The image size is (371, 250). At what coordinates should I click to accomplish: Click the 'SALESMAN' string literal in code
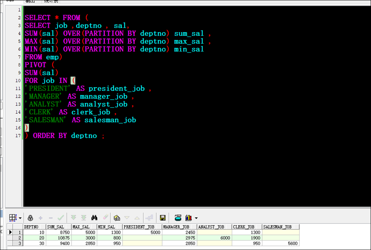point(46,120)
